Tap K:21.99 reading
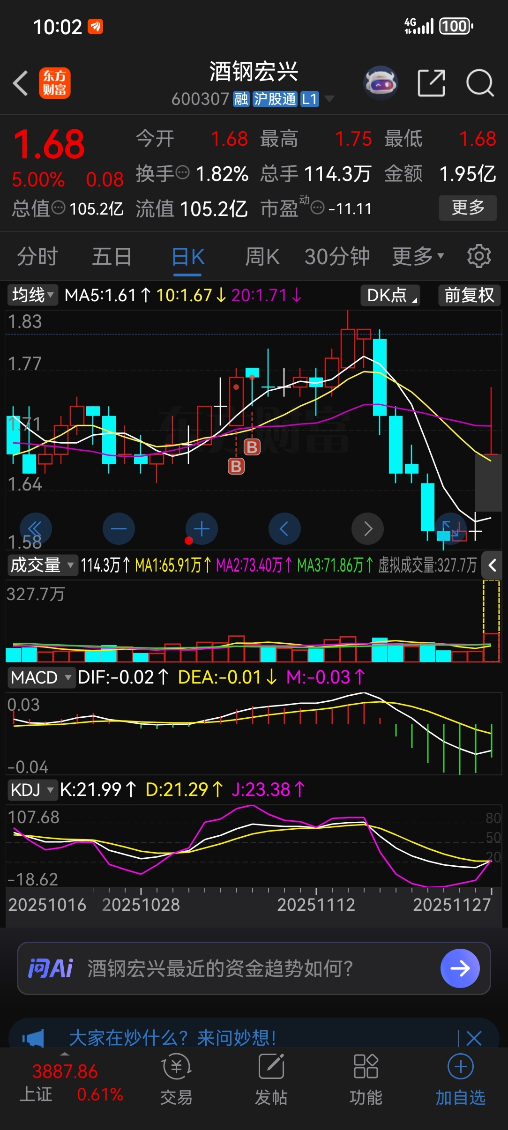Image resolution: width=508 pixels, height=1130 pixels. tap(98, 790)
